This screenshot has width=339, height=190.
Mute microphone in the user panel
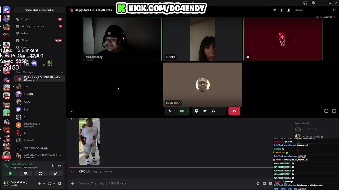pos(39,183)
